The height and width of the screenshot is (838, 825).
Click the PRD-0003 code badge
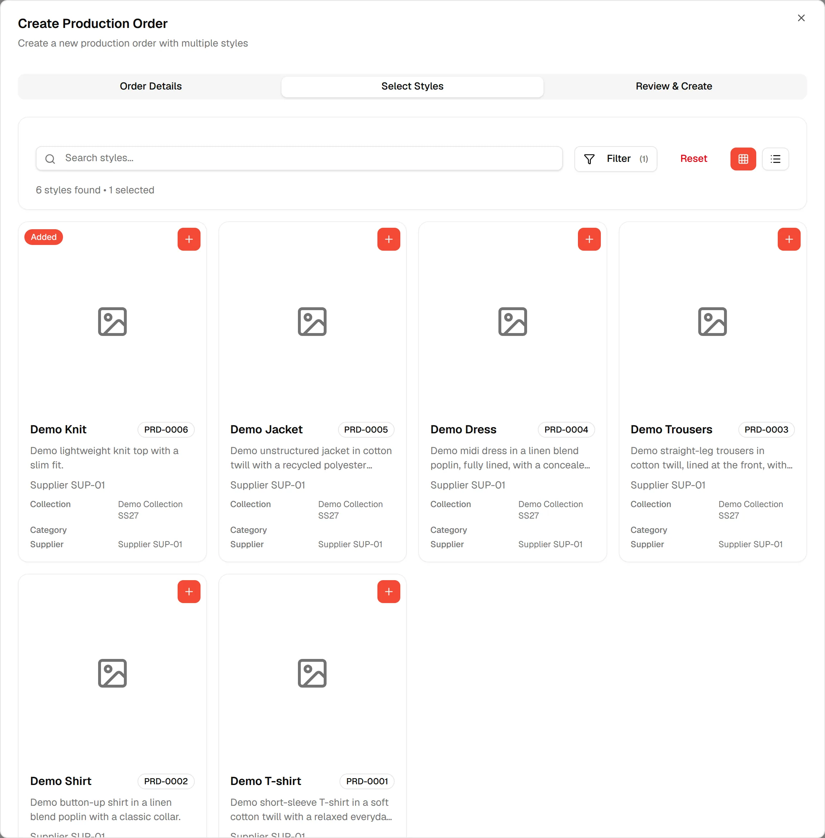click(x=767, y=429)
